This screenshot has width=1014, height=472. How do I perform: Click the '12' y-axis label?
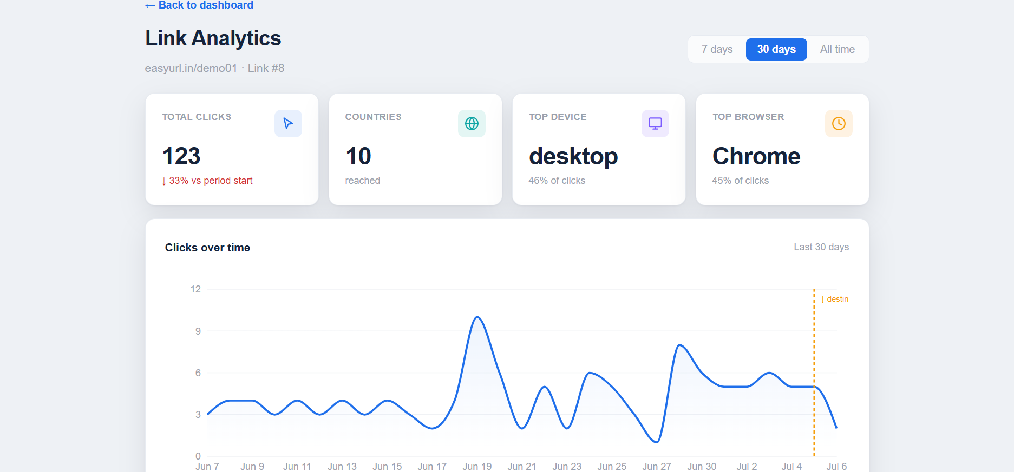pyautogui.click(x=195, y=289)
